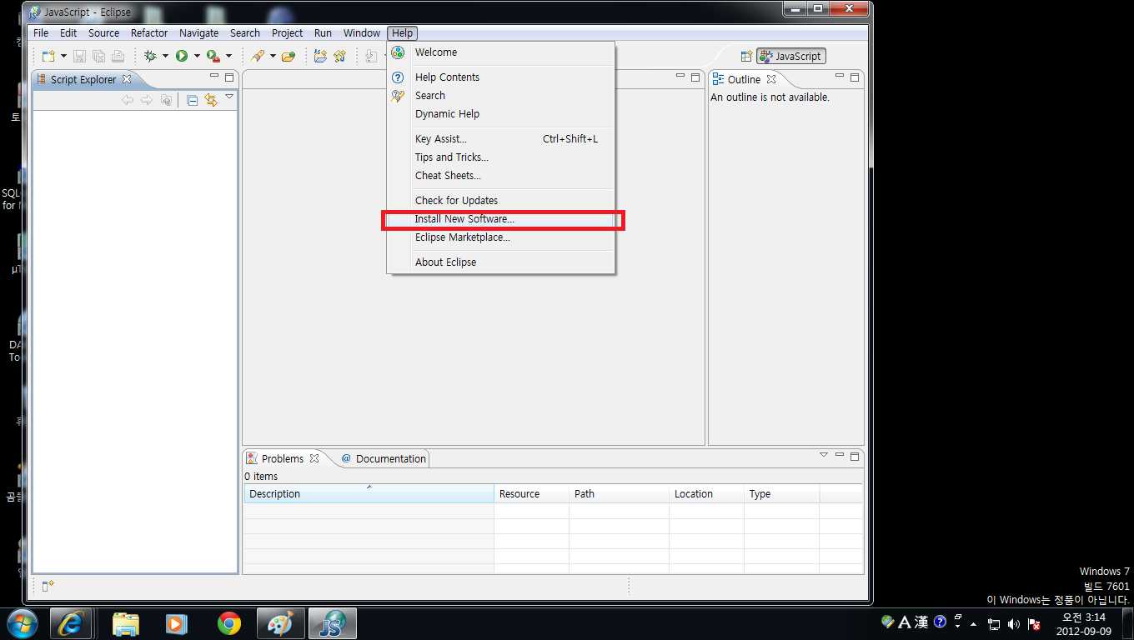Viewport: 1134px width, 640px height.
Task: Click the Open Perspective icon
Action: [746, 57]
